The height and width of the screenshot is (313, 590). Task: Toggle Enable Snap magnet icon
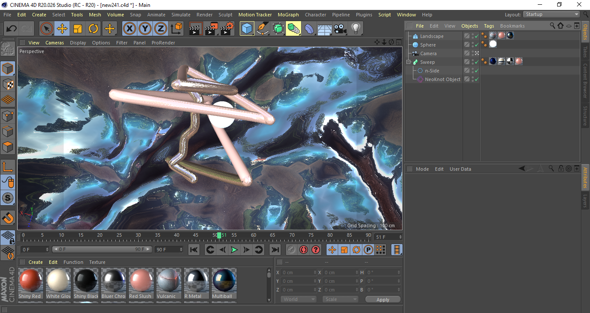tap(8, 218)
